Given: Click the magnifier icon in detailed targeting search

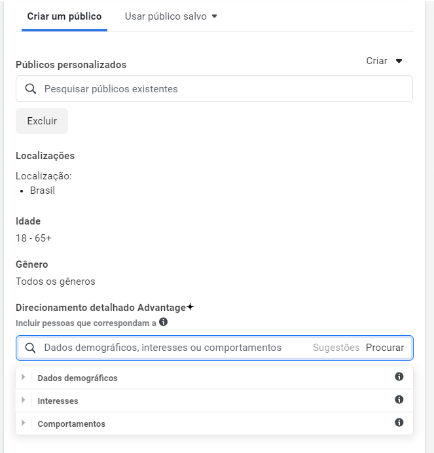Looking at the screenshot, I should tap(30, 348).
